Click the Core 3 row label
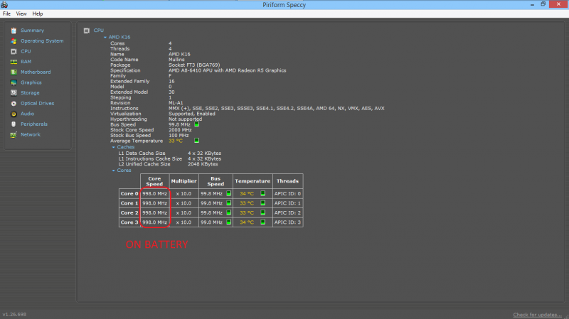Viewport: 569px width, 319px height. [x=129, y=222]
